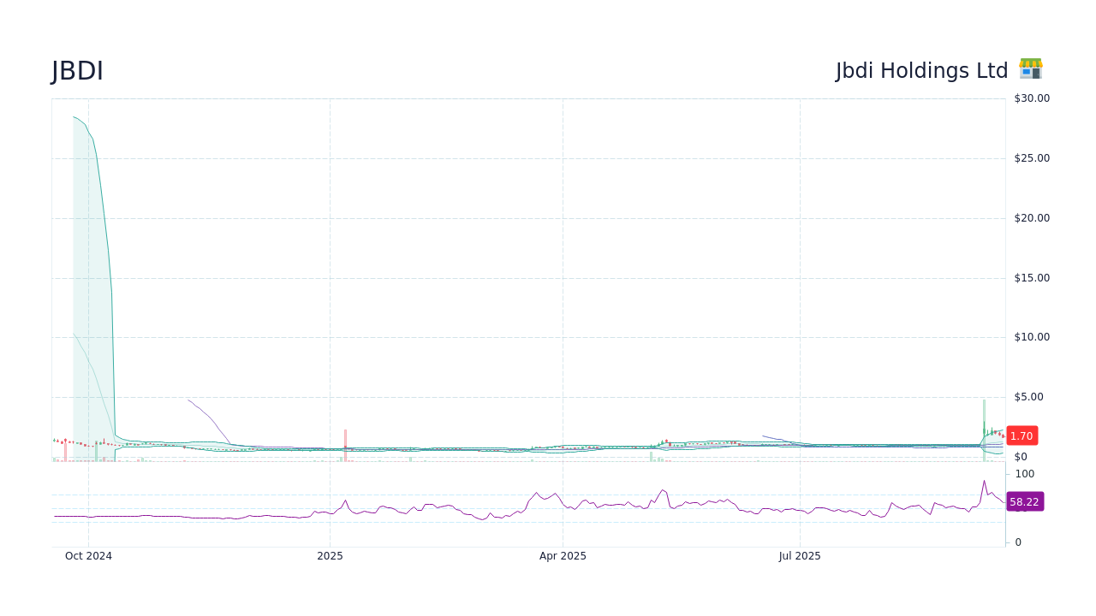The width and height of the screenshot is (1096, 616).
Task: Click the $0 baseline label
Action: pyautogui.click(x=1019, y=456)
